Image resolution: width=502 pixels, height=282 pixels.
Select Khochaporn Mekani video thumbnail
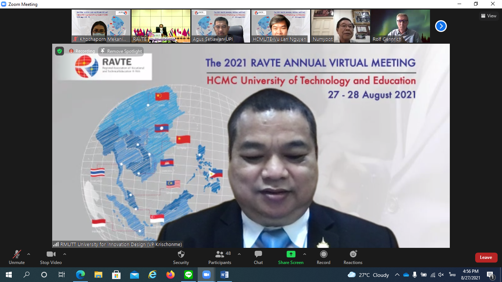pyautogui.click(x=101, y=26)
